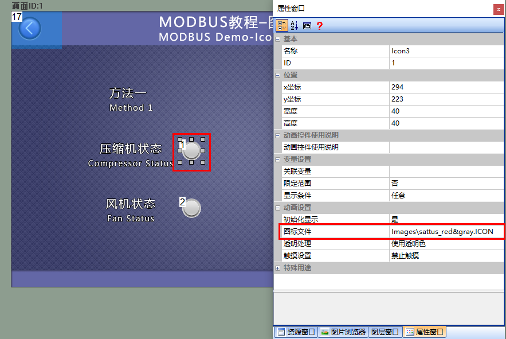Select the 属性窗口 tab
Viewport: 506px width, 339px height.
click(425, 332)
